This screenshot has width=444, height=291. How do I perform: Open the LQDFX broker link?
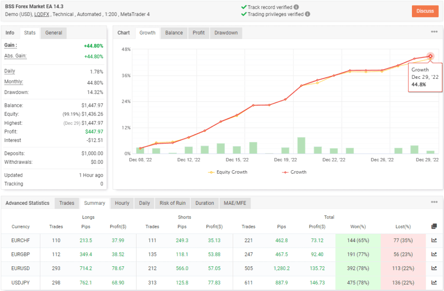point(42,14)
